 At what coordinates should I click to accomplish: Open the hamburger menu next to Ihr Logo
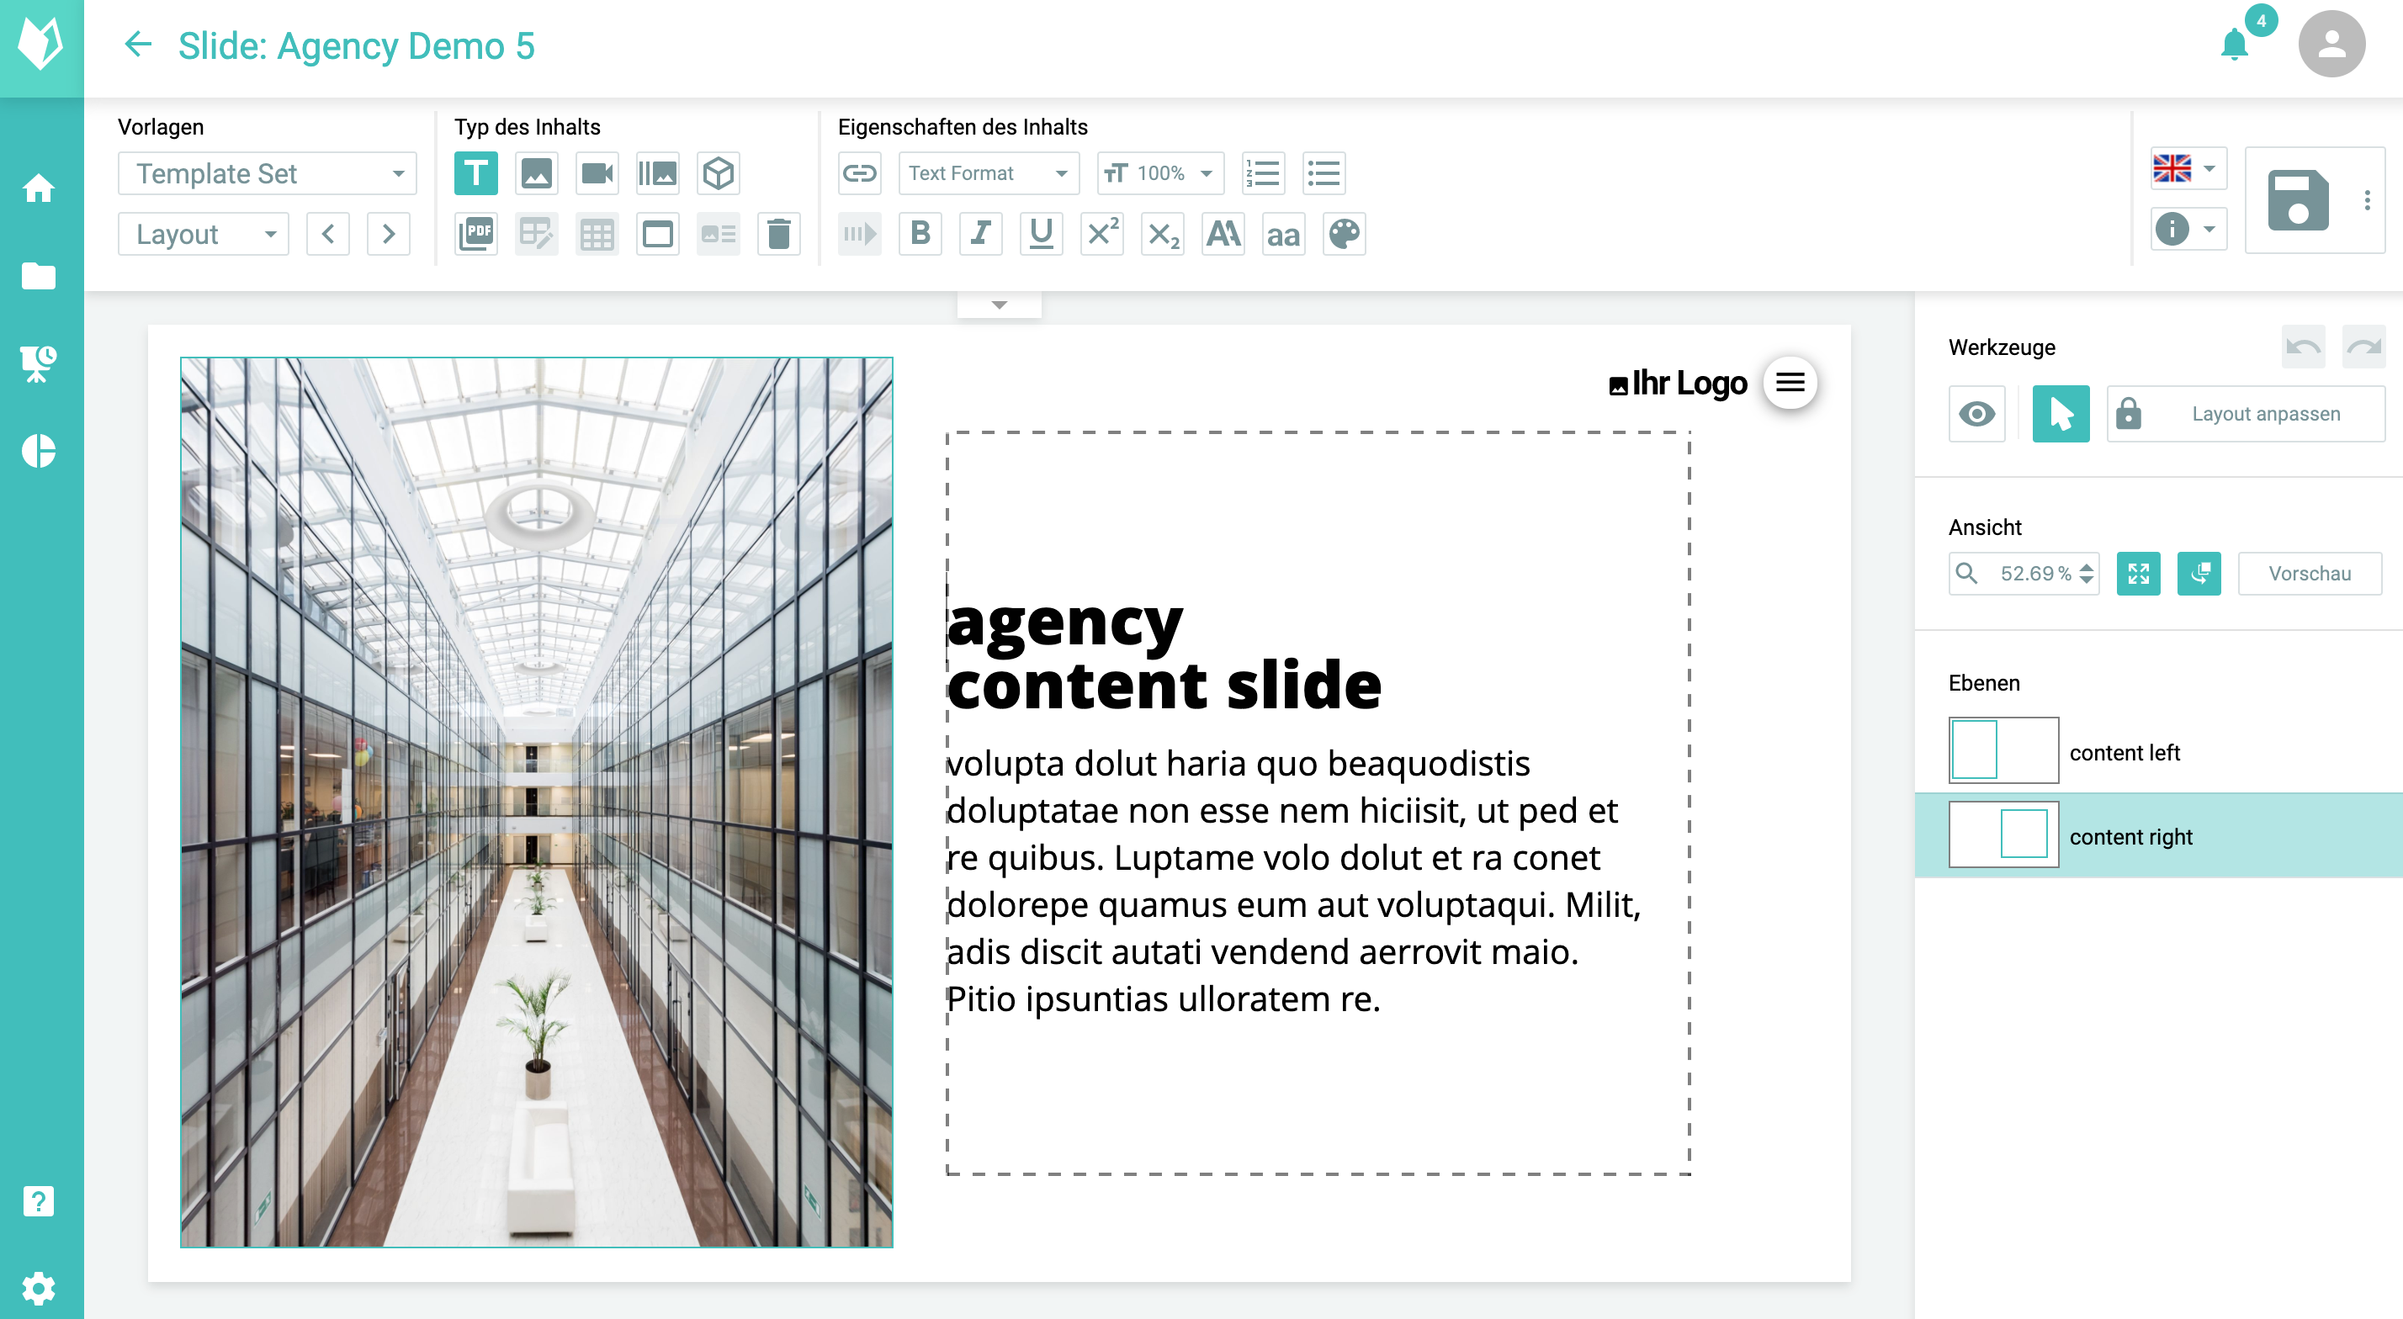[x=1789, y=382]
